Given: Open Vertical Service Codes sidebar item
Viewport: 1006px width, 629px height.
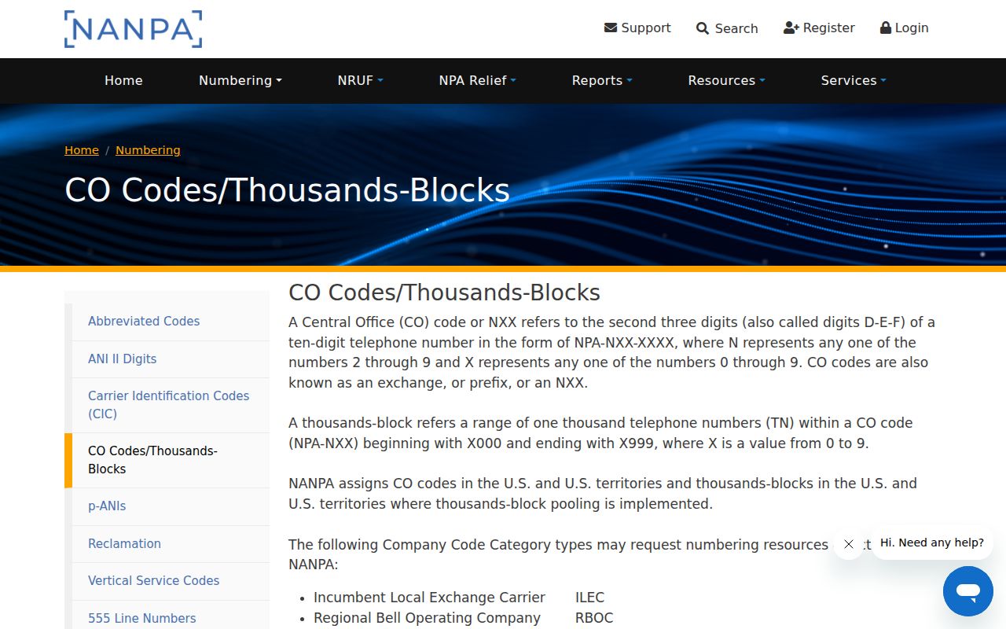Looking at the screenshot, I should click(x=171, y=581).
